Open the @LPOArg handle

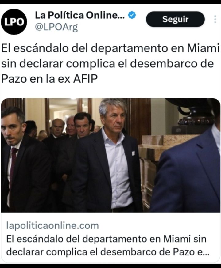click(56, 27)
